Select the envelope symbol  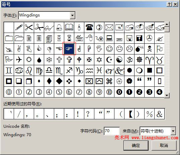pos(109,28)
